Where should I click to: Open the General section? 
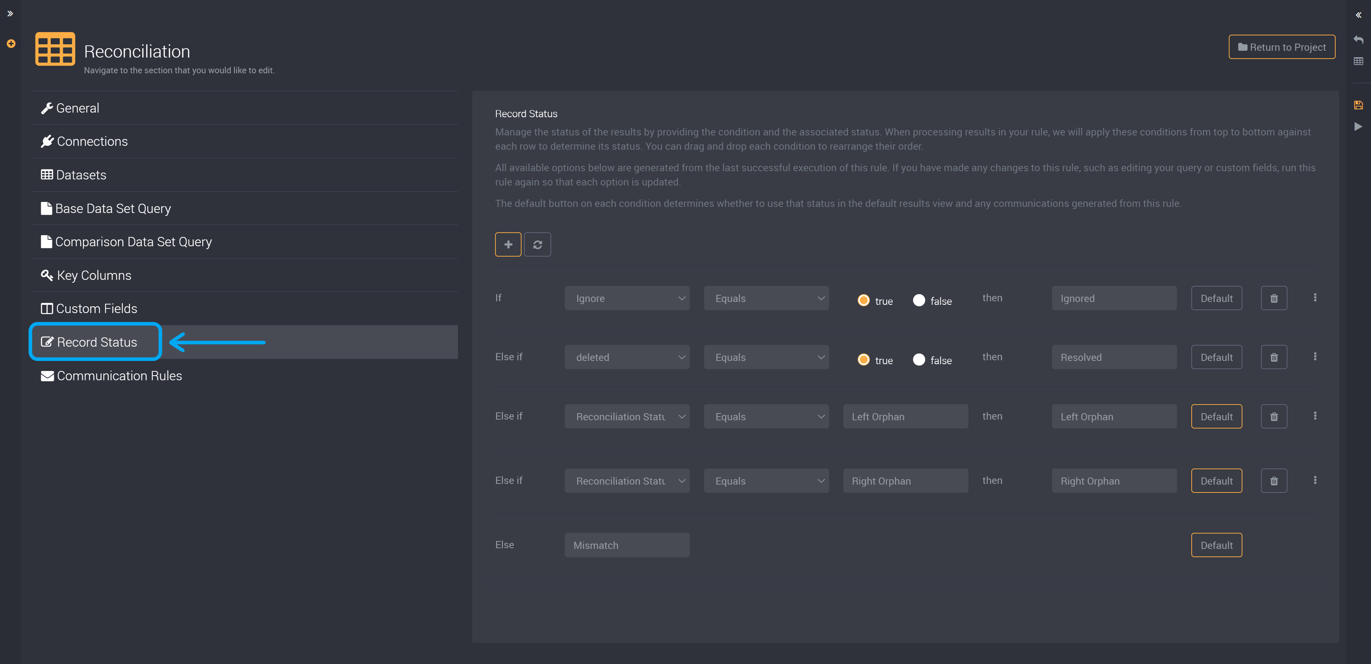coord(245,108)
